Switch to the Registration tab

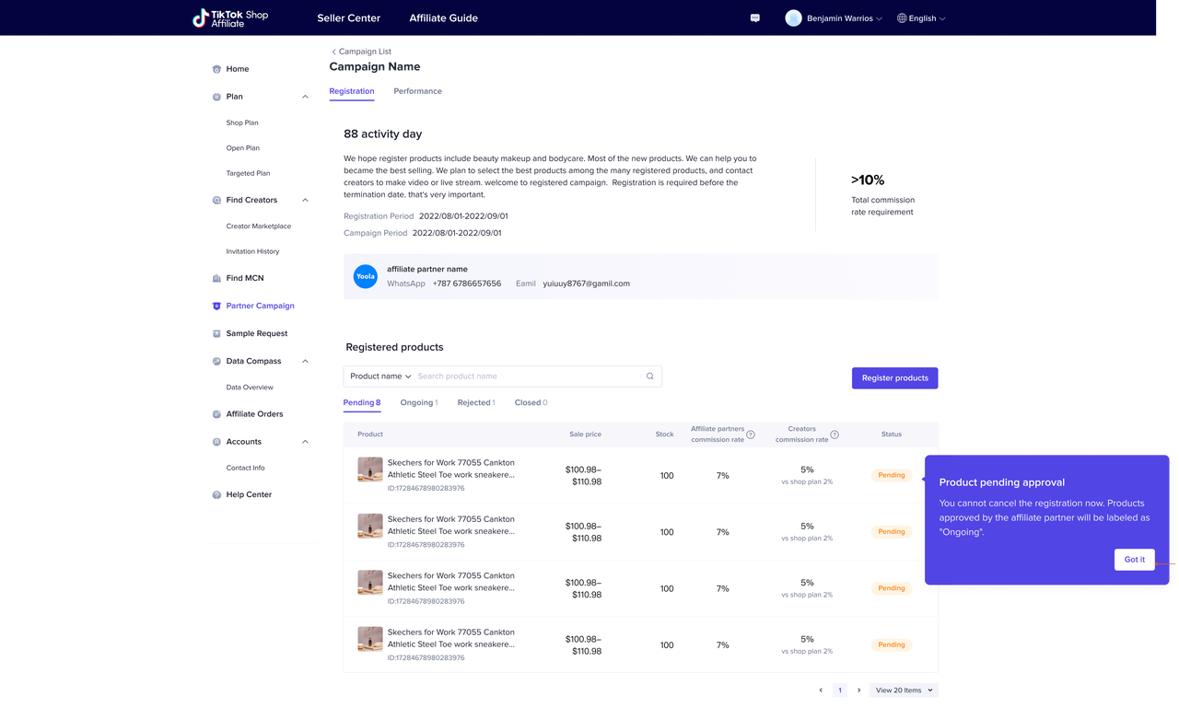tap(352, 91)
